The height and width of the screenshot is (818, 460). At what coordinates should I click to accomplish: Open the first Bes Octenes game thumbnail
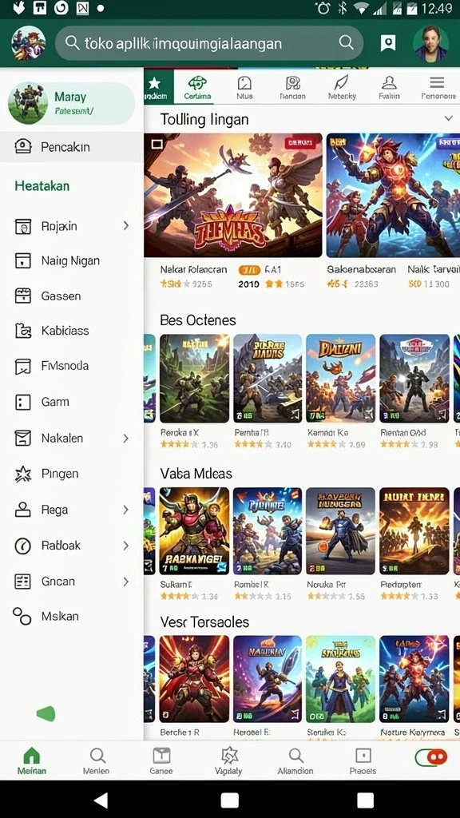[194, 378]
